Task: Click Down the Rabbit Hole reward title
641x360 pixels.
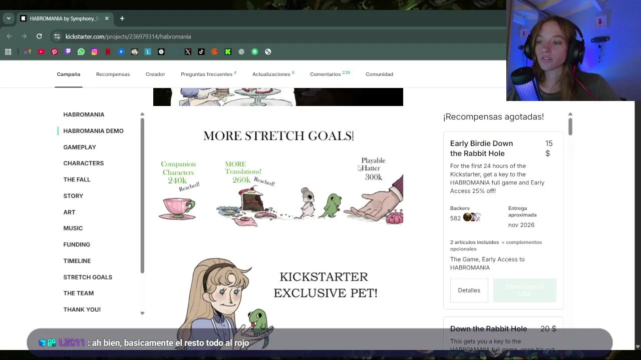Action: click(489, 329)
